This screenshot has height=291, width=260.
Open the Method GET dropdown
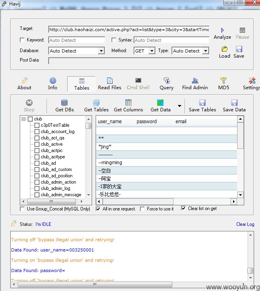[152, 51]
